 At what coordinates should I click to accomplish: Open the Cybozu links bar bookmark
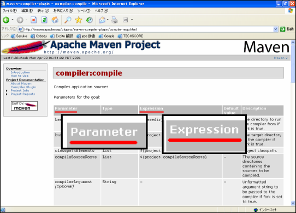tap(39, 36)
